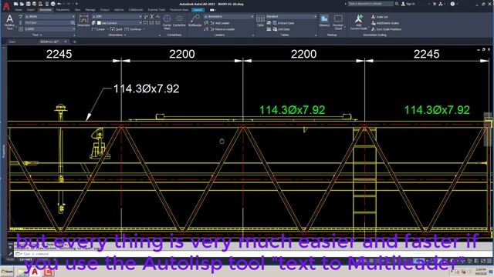Click the Find text magnifier icon
The width and height of the screenshot is (494, 277).
pos(73,23)
